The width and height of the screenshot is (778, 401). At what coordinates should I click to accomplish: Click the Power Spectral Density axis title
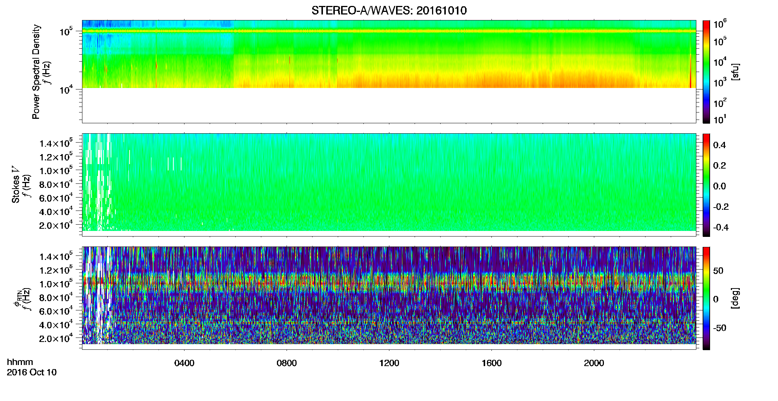tap(36, 72)
